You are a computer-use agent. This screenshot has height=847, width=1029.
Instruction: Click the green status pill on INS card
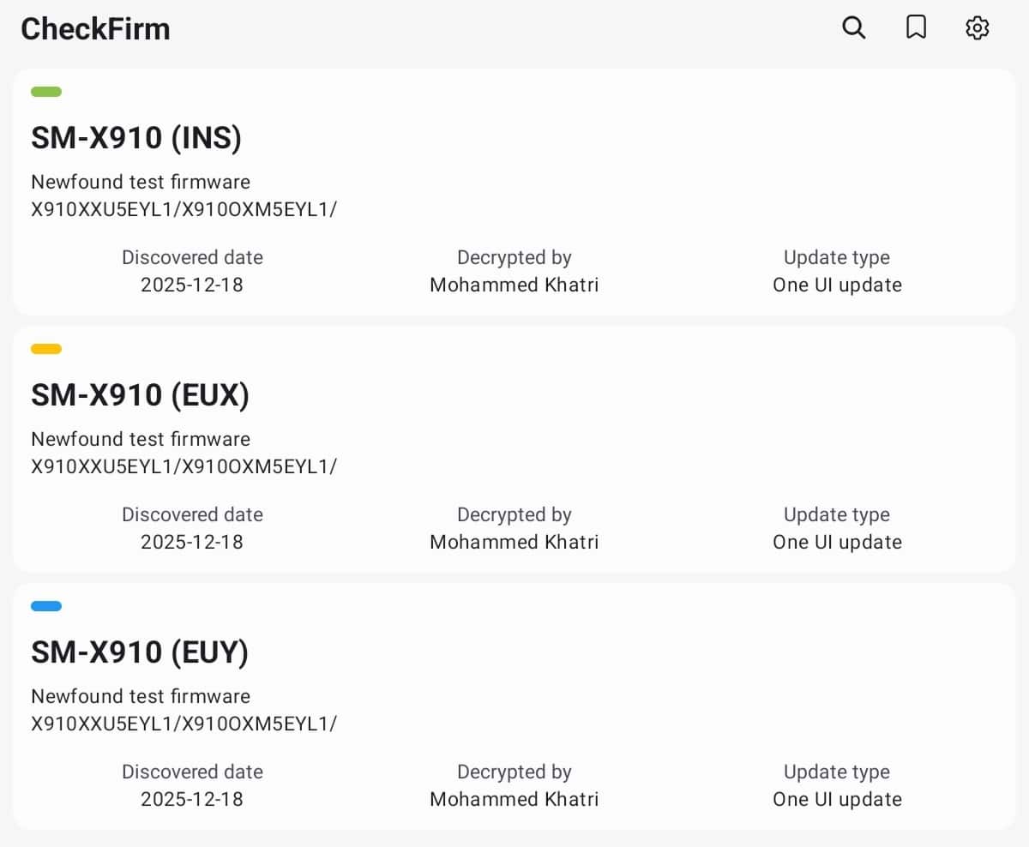click(x=46, y=92)
